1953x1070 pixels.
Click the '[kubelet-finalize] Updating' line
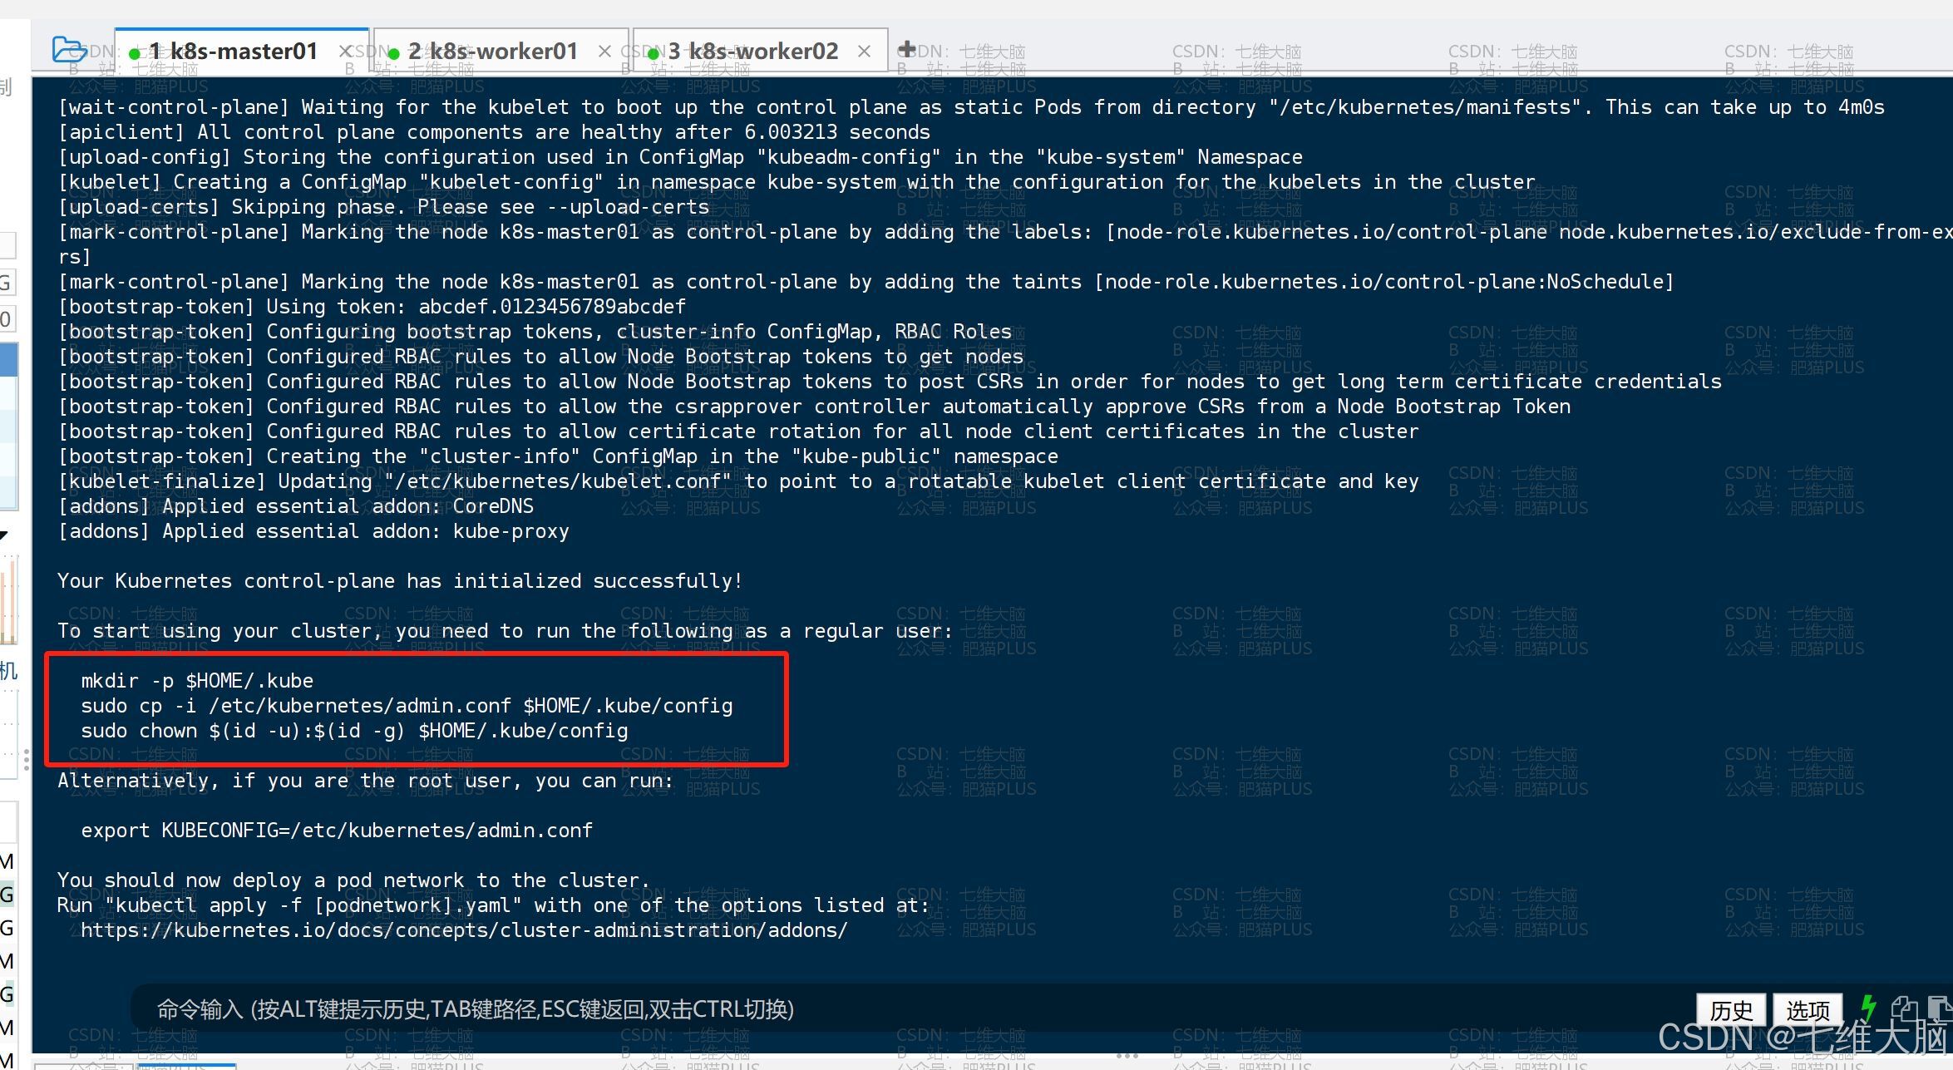coord(738,481)
